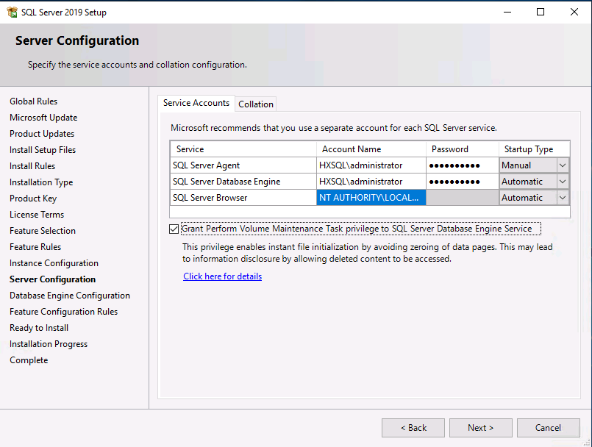
Task: Open the Click here for details link
Action: (222, 276)
